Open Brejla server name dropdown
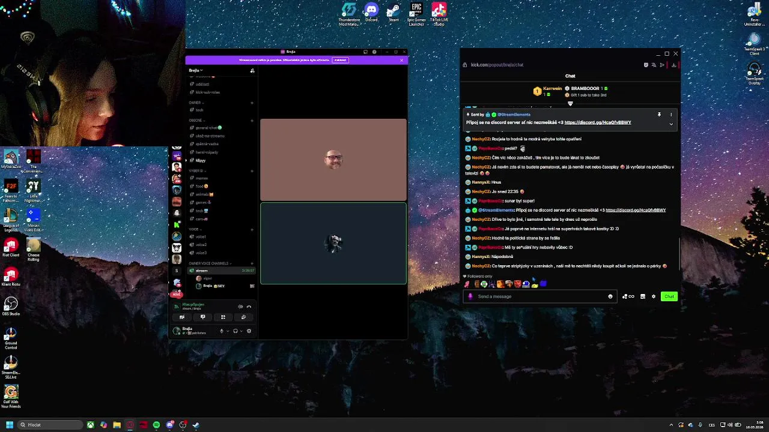Viewport: 769px width, 432px height. (196, 71)
